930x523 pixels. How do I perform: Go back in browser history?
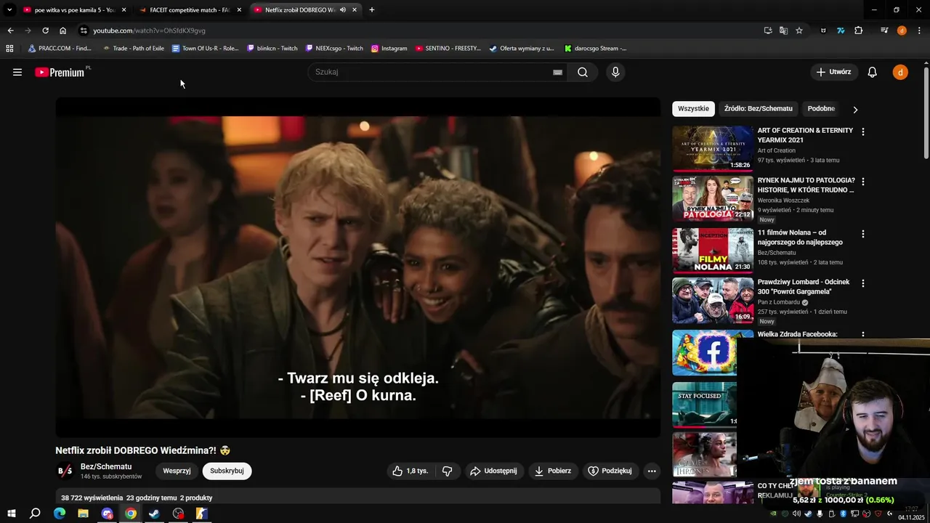10,31
